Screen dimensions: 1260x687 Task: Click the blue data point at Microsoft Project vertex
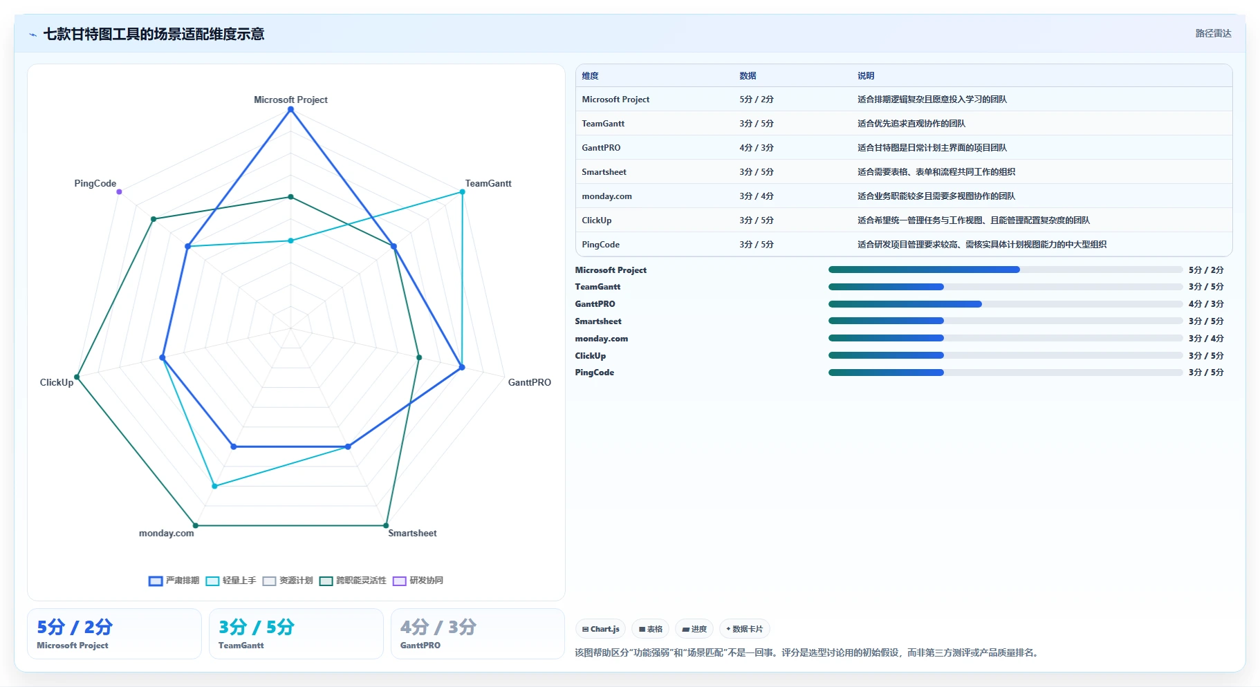(x=290, y=109)
